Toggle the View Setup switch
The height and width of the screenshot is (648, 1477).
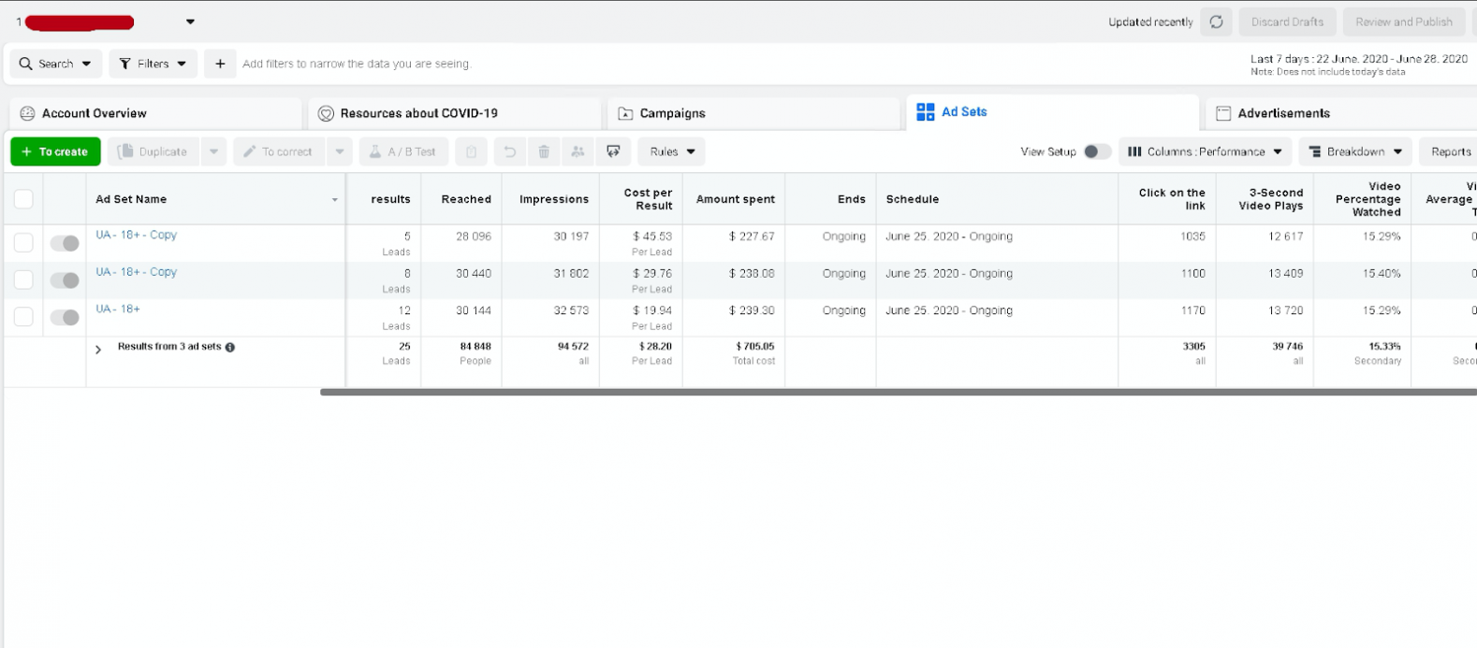(x=1096, y=151)
